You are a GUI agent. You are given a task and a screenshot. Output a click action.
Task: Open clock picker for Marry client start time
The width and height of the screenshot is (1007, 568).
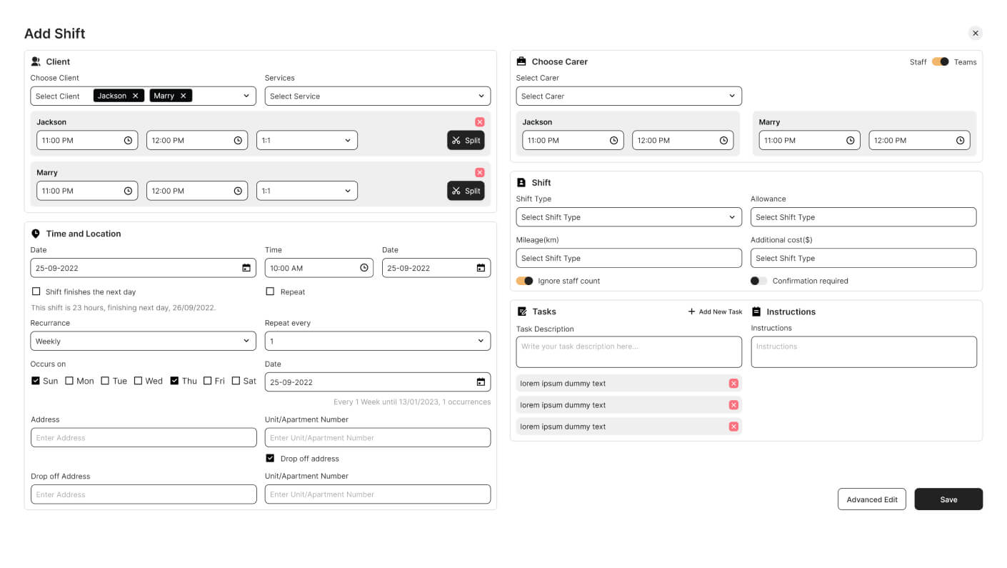point(128,191)
